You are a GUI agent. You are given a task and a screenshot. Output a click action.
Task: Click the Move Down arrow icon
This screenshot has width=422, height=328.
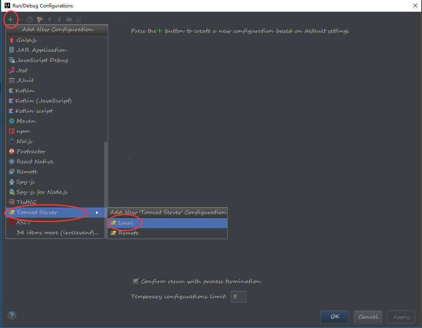pos(59,20)
